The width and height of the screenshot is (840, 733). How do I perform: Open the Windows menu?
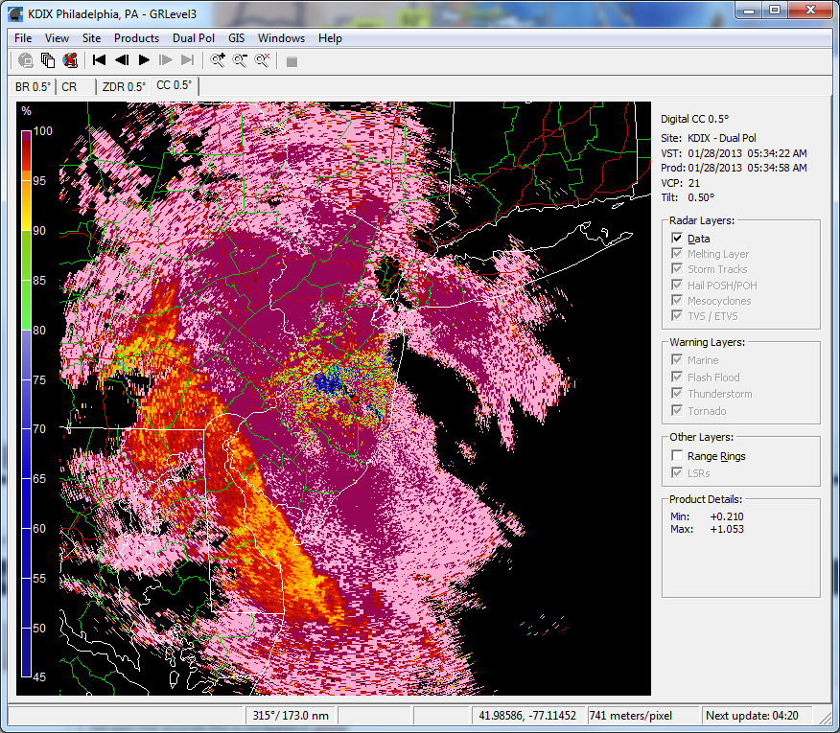(x=281, y=38)
